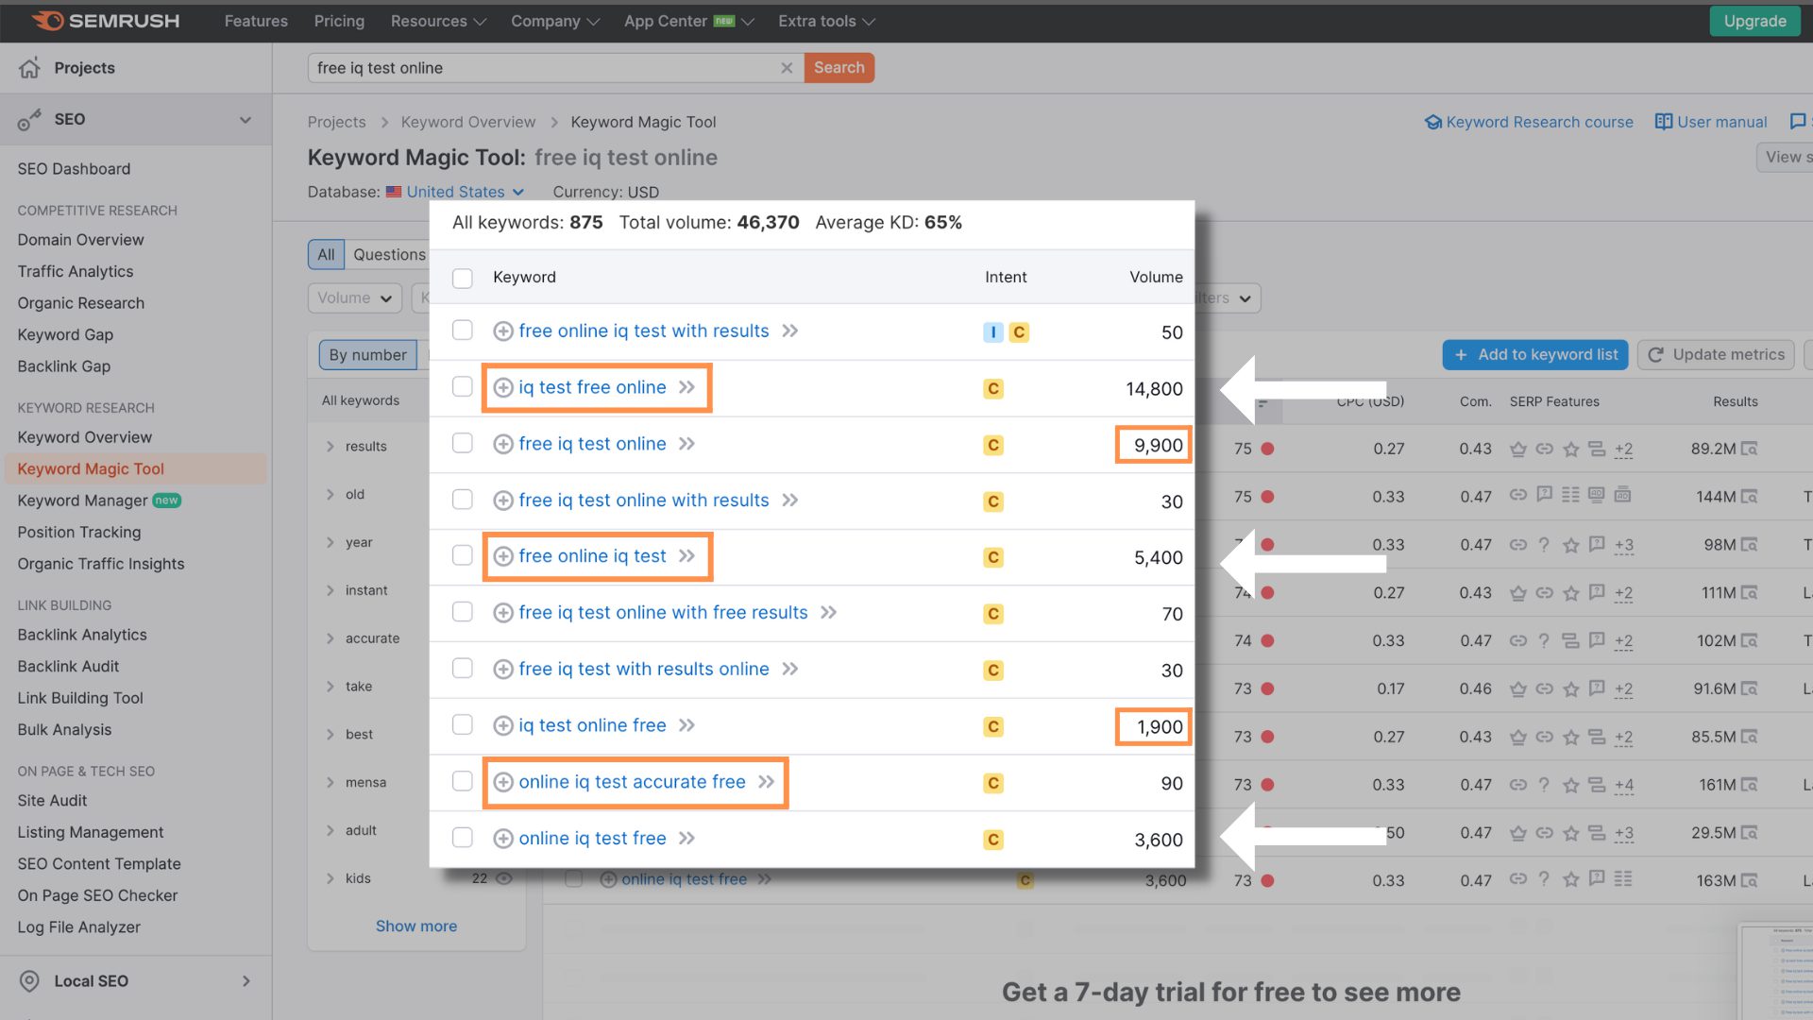Check 'free online iq test with results' row
This screenshot has height=1020, width=1813.
pyautogui.click(x=462, y=331)
